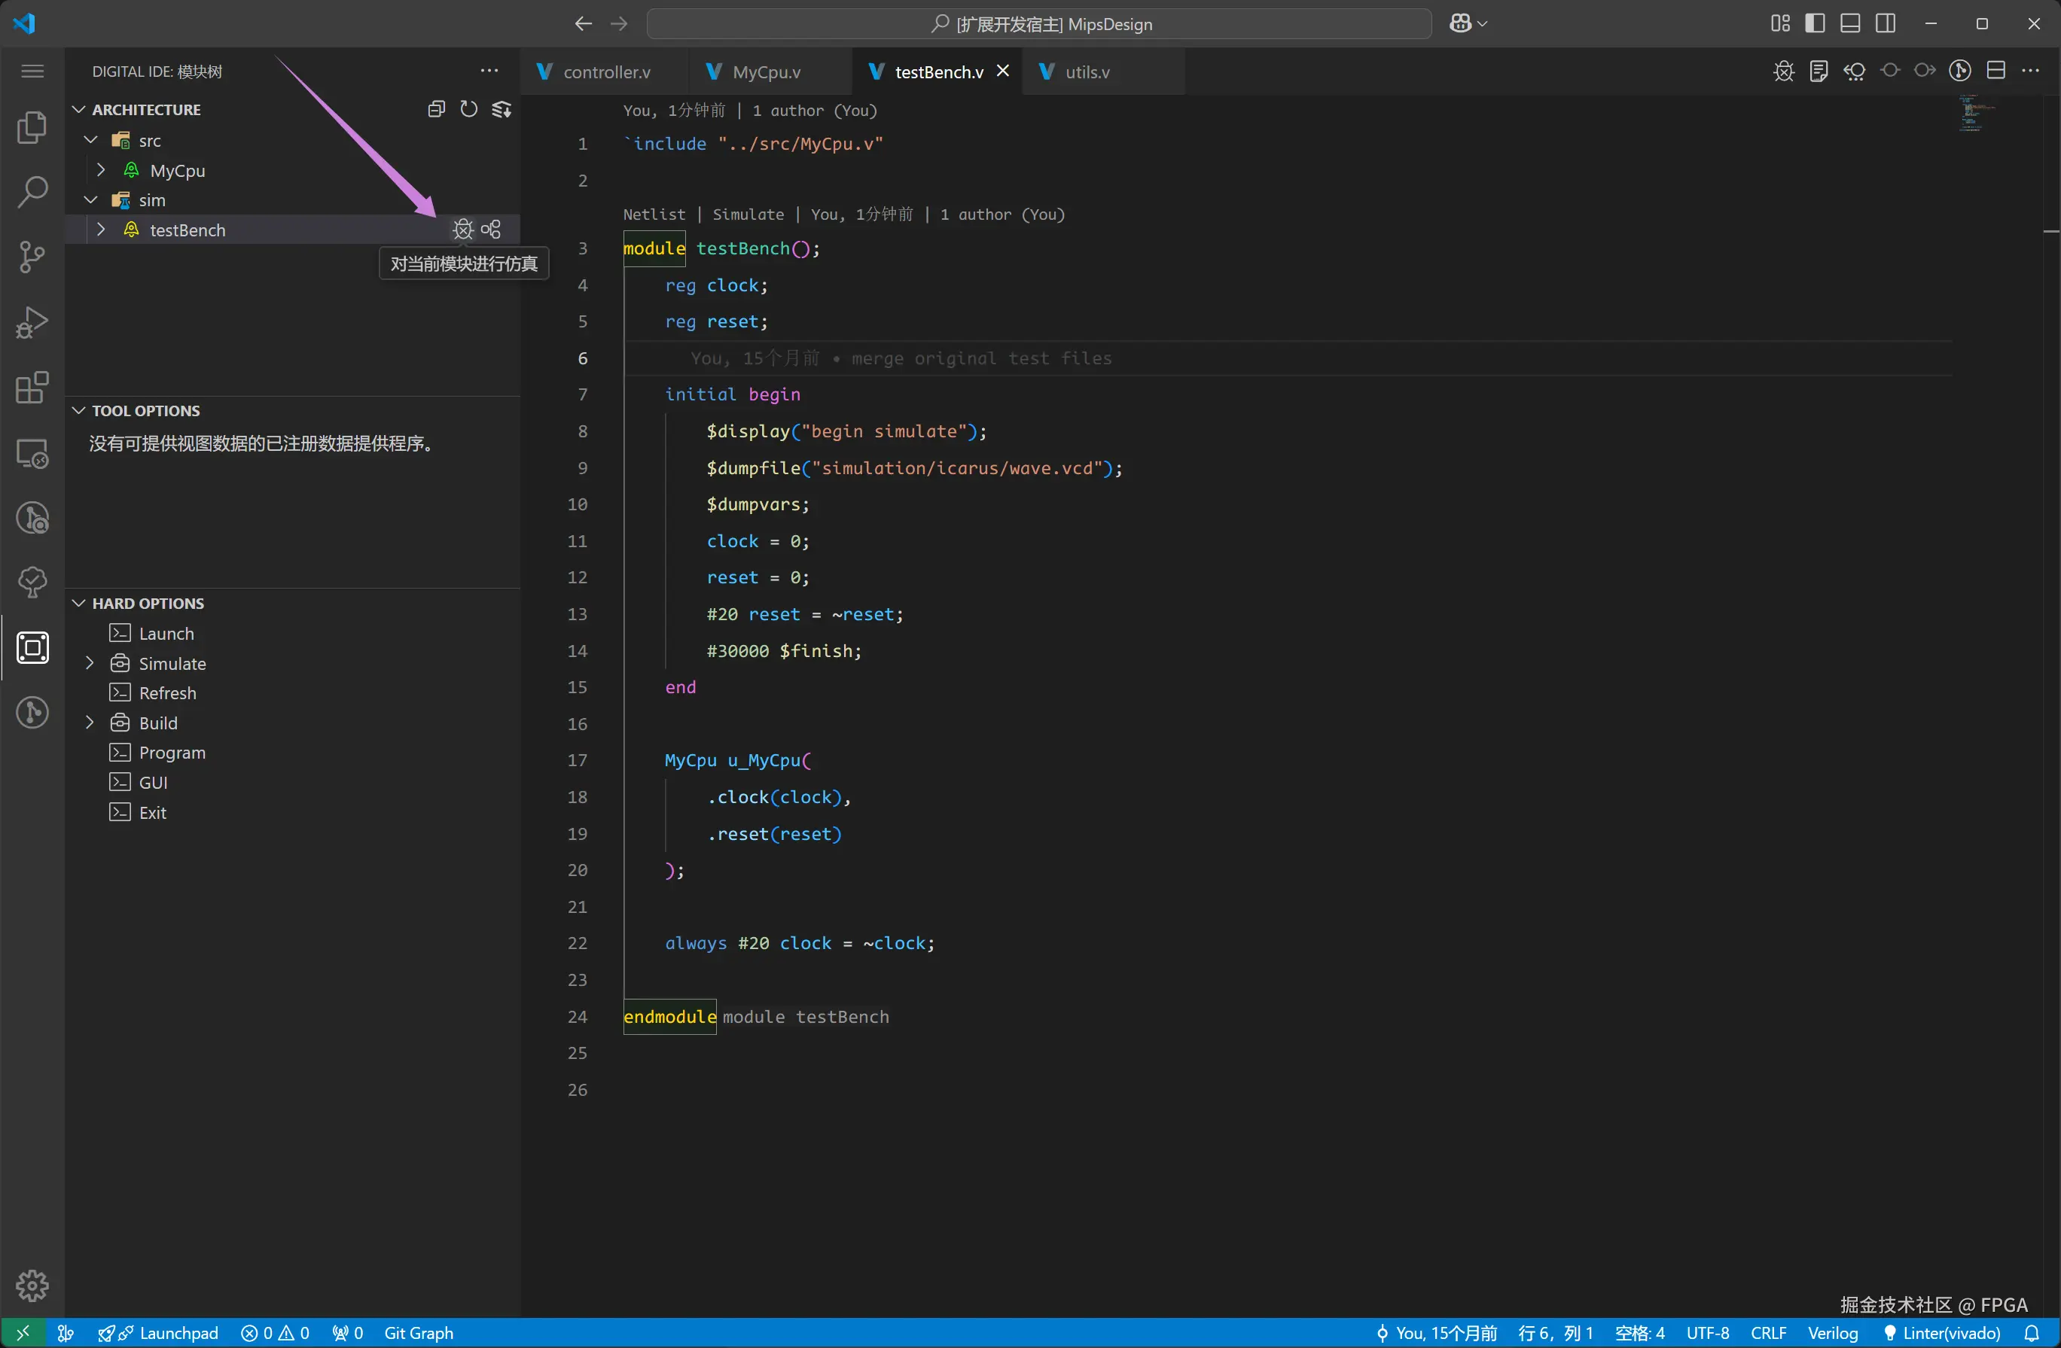Click netlist icon beside testBench module

point(491,230)
